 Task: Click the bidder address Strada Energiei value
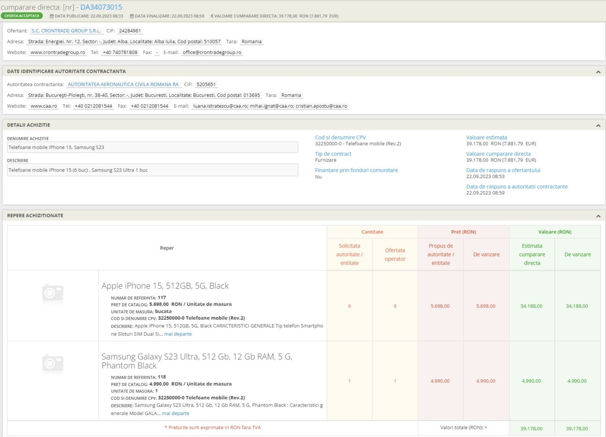(124, 42)
